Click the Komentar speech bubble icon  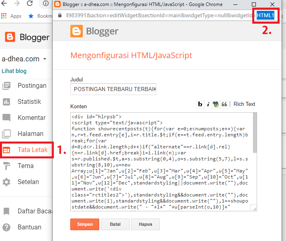(x=6, y=117)
